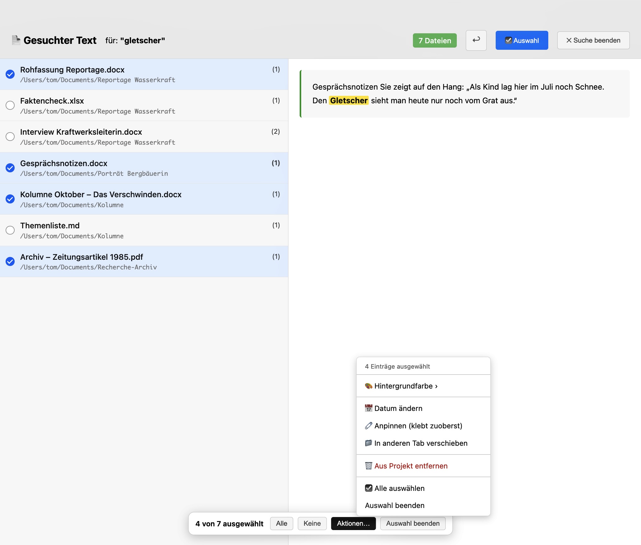Select Interview Kraftwerksleiterin.docx checkbox
This screenshot has height=545, width=641.
click(10, 137)
